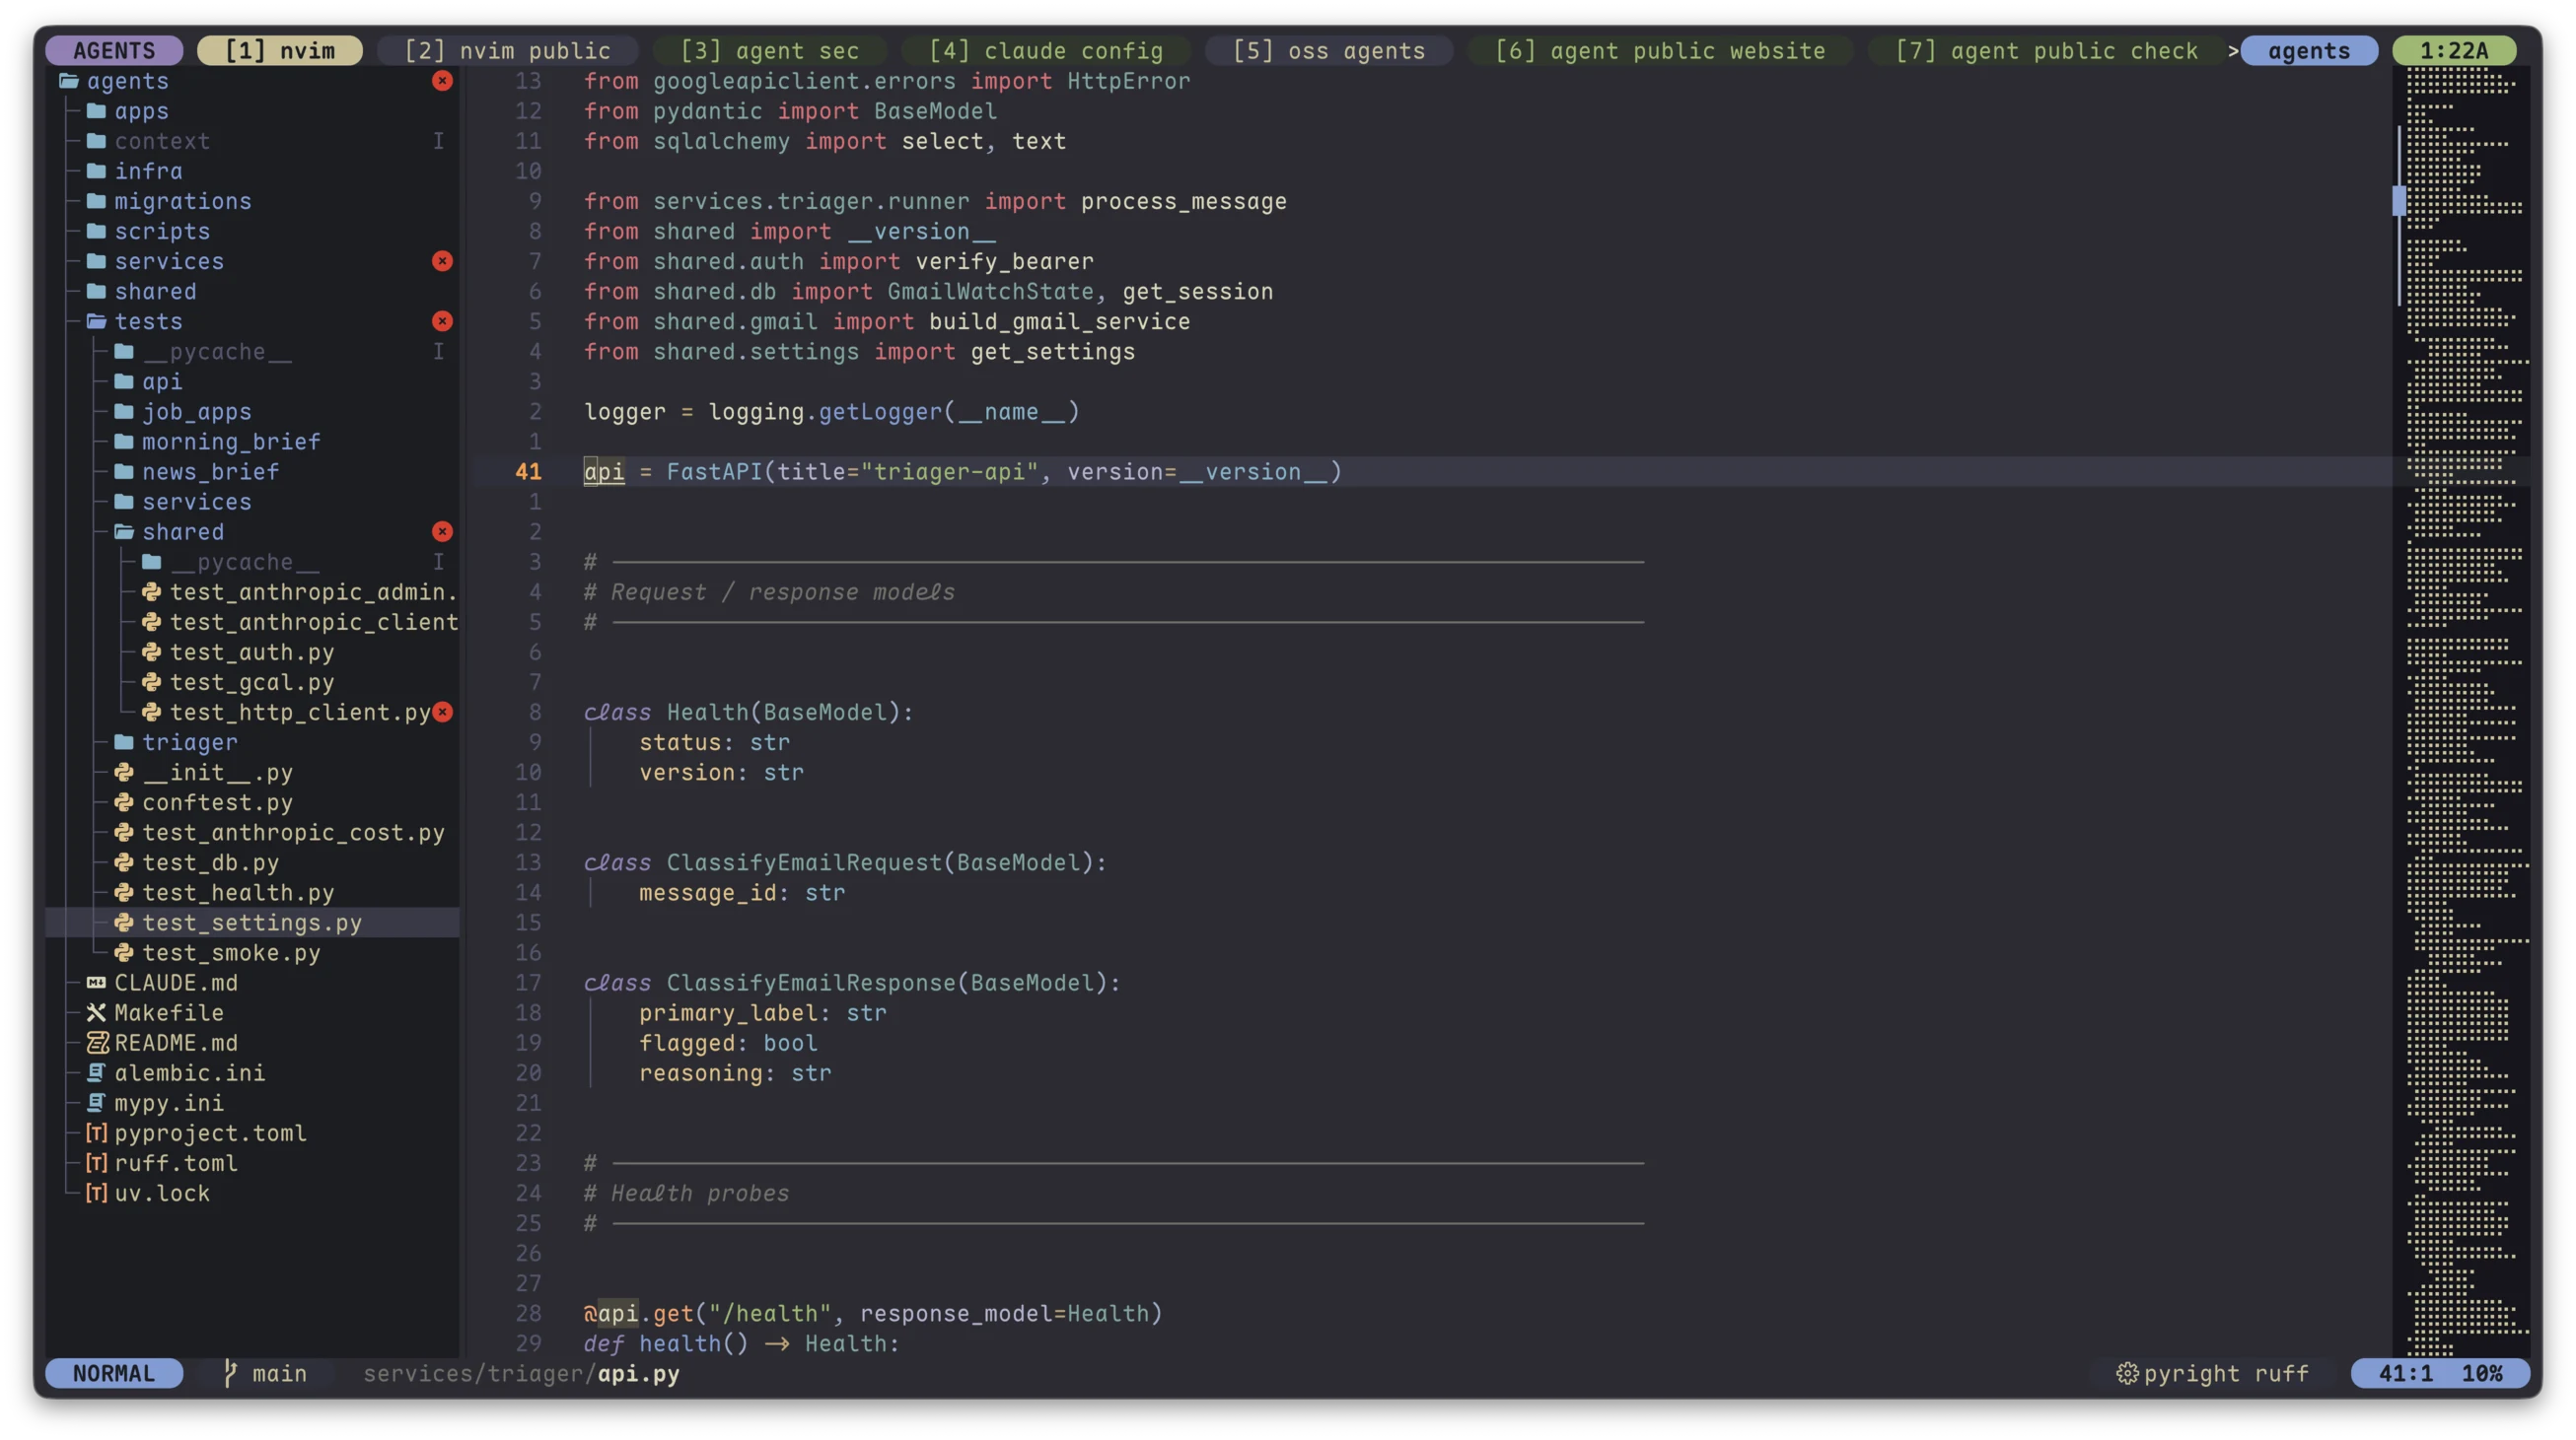Click the AGENTS session label
The width and height of the screenshot is (2576, 1440).
114,50
